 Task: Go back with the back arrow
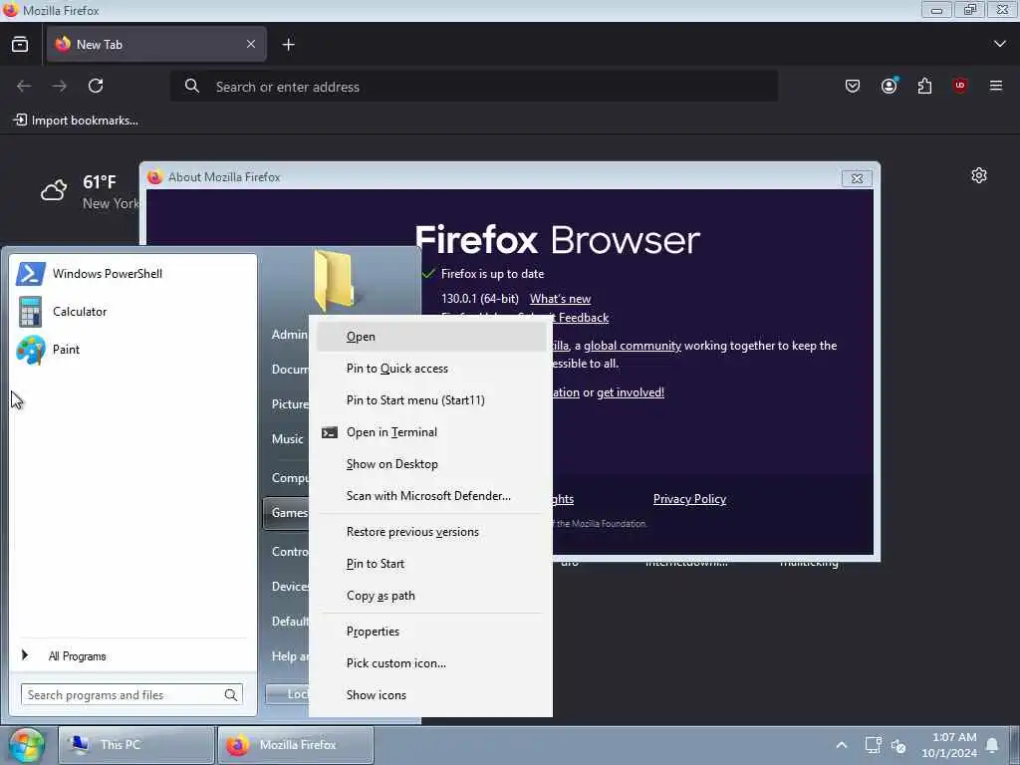24,86
